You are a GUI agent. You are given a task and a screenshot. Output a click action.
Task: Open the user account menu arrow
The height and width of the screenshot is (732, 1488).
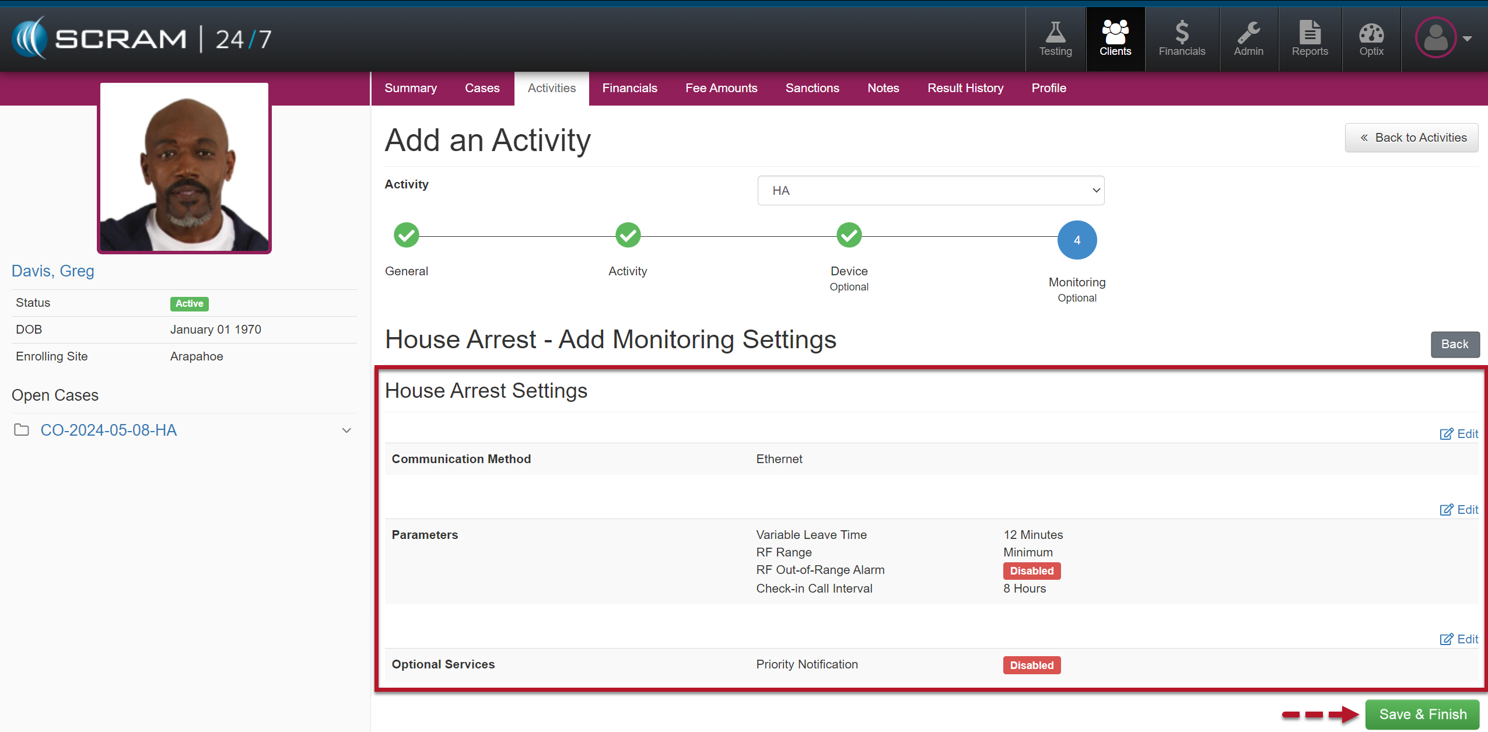1468,38
